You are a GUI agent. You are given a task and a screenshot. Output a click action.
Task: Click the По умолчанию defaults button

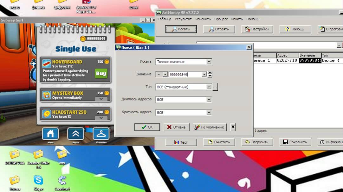(210, 127)
